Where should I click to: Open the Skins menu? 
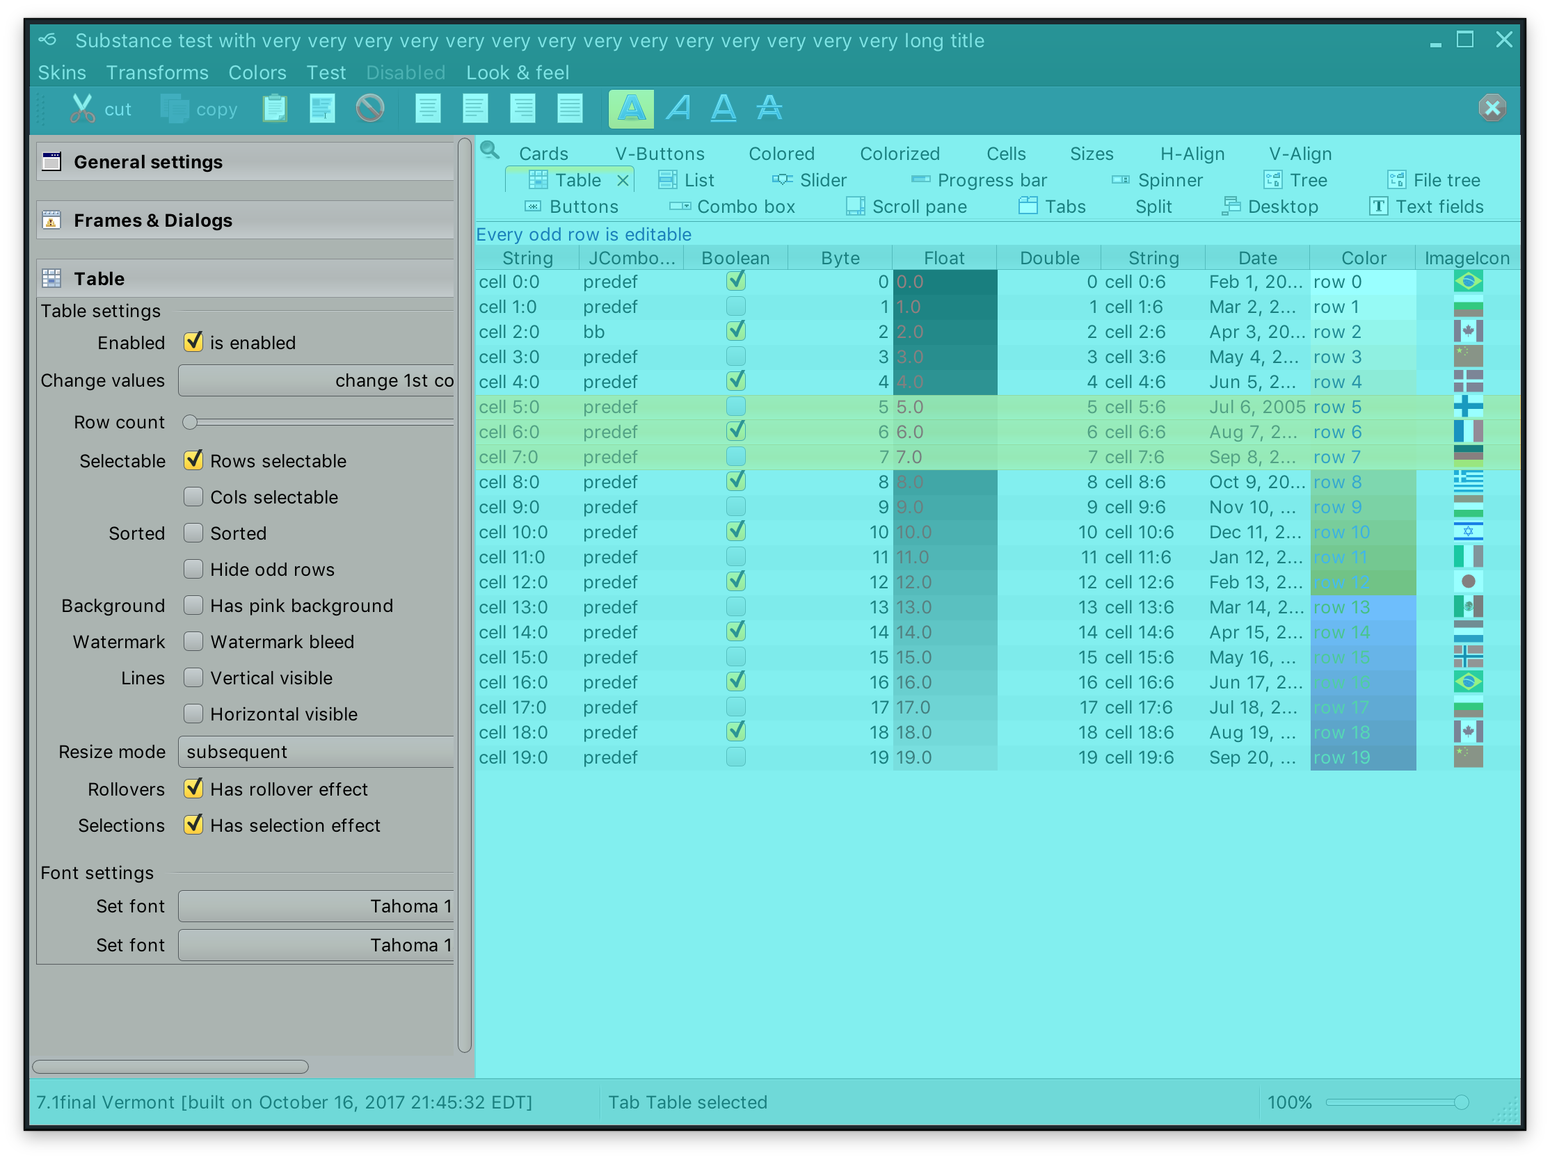62,73
